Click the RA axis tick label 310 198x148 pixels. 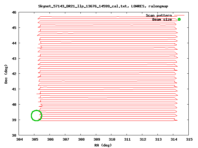112,139
